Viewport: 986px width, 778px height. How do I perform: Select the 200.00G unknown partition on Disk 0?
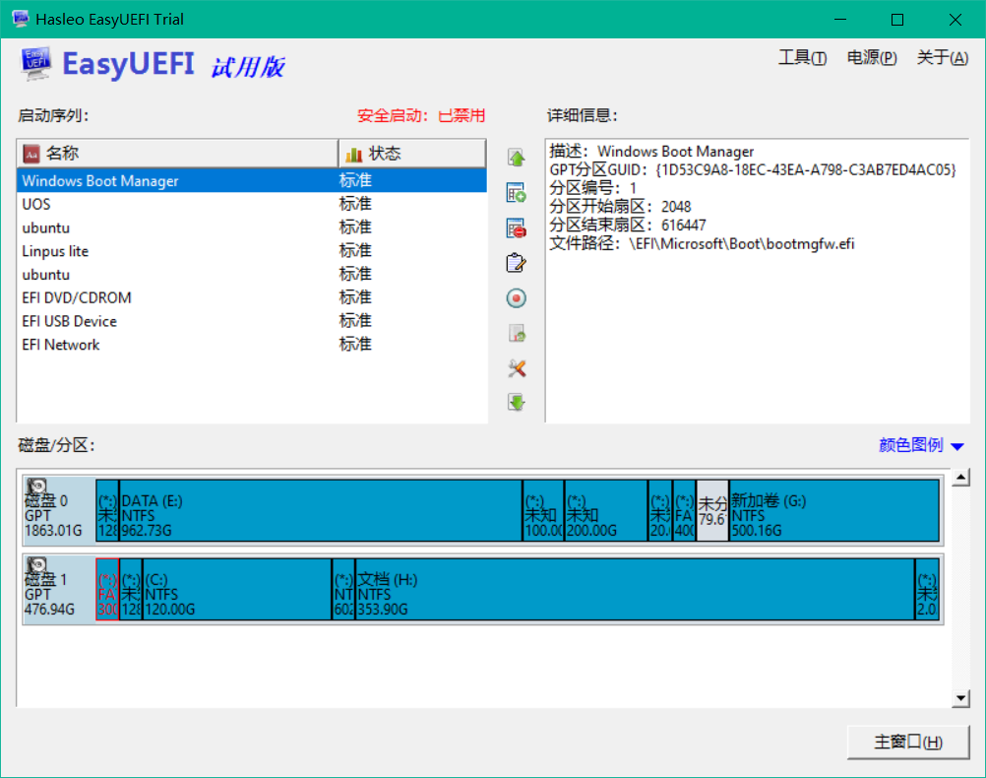click(606, 510)
